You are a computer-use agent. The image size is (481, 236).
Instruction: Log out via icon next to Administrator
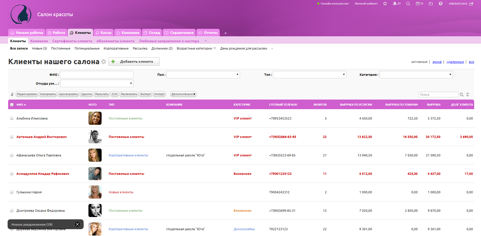(471, 4)
